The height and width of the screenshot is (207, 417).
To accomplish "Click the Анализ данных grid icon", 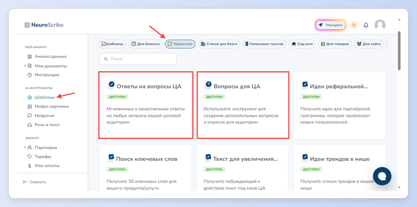I will [29, 56].
